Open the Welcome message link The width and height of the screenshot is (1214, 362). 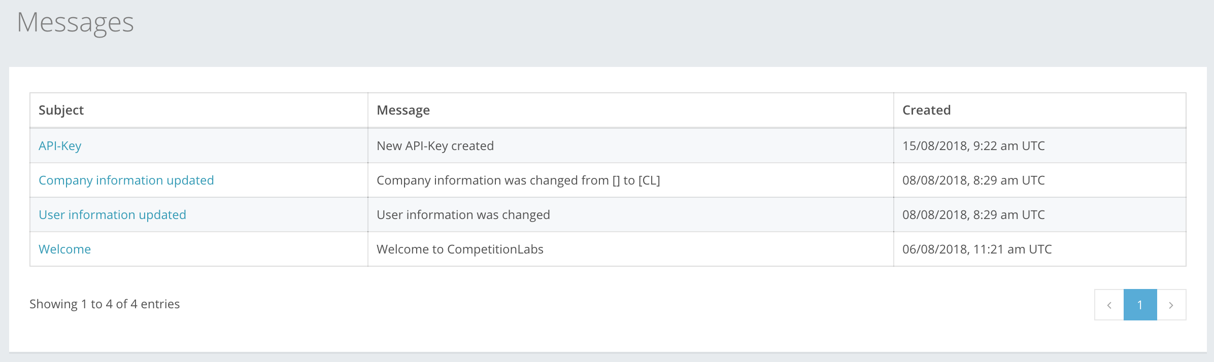[x=64, y=249]
